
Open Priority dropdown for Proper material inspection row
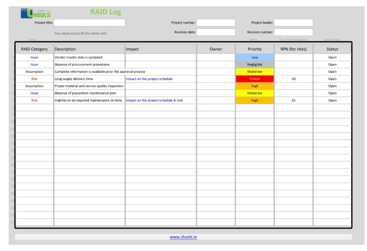point(255,86)
